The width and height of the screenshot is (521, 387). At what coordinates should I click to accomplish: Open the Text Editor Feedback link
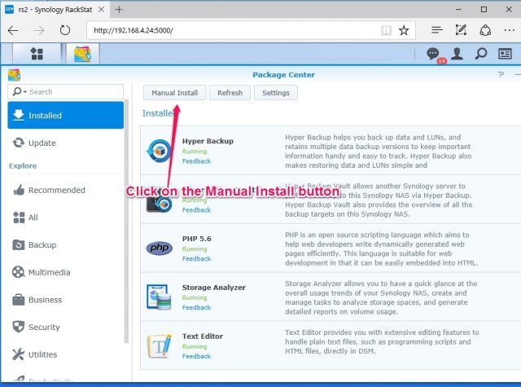[196, 356]
